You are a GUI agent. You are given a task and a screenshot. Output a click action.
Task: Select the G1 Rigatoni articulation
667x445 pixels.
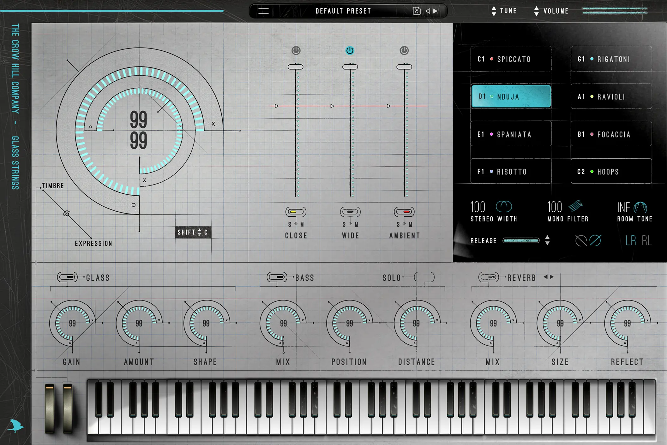611,59
